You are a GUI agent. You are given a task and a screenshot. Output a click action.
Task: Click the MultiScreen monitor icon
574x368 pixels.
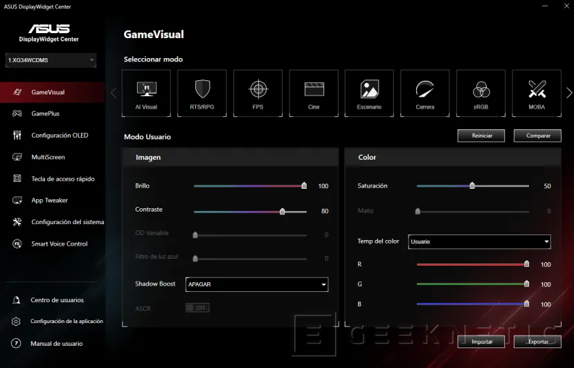pos(17,157)
